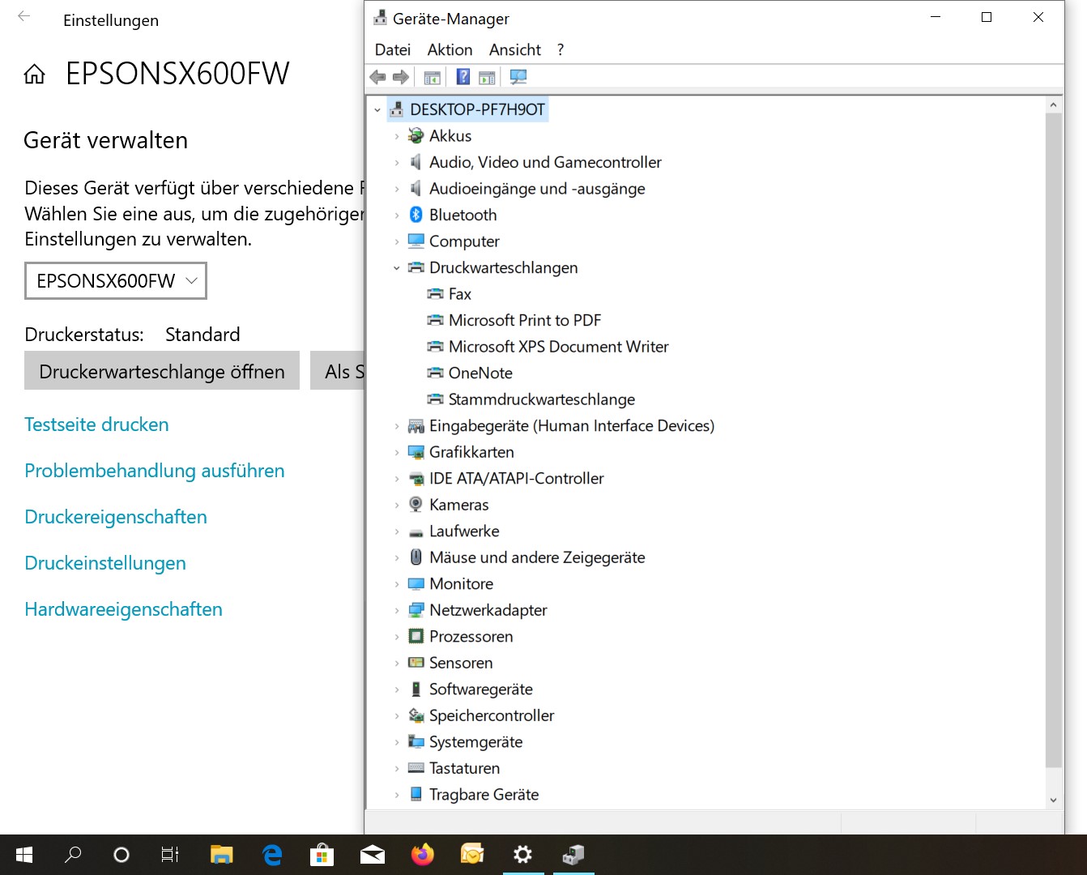Open the Mail app from taskbar
1087x875 pixels.
coord(373,855)
